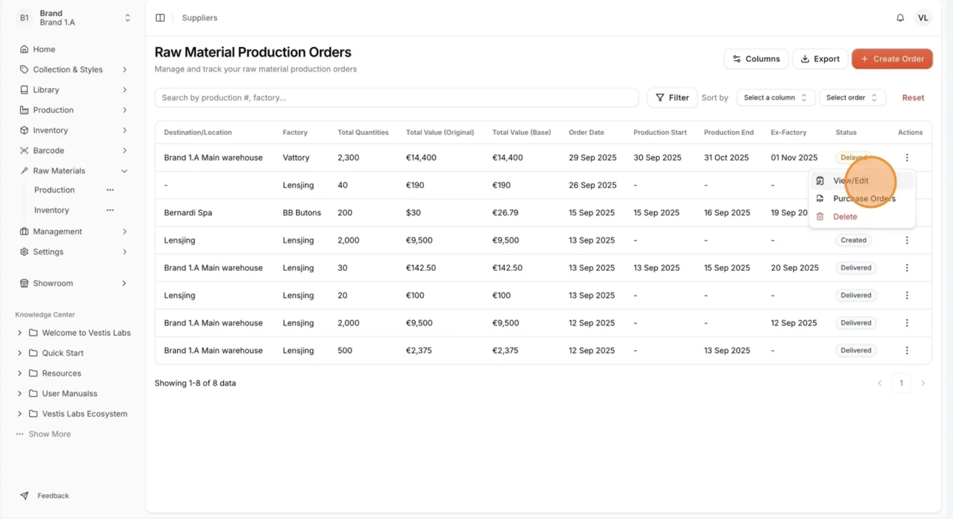Choose View/Edit from the context menu
The image size is (953, 519).
[x=862, y=181]
